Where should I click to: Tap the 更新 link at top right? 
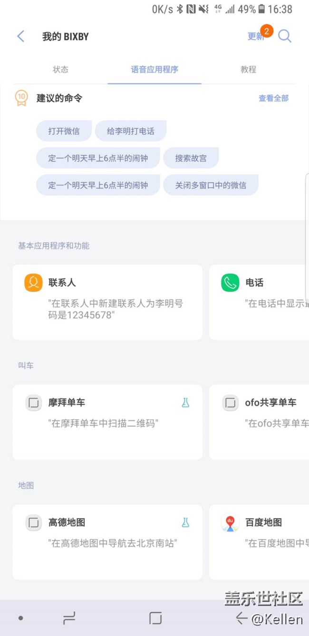(256, 36)
